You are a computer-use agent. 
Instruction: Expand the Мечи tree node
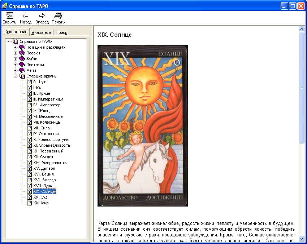16,70
